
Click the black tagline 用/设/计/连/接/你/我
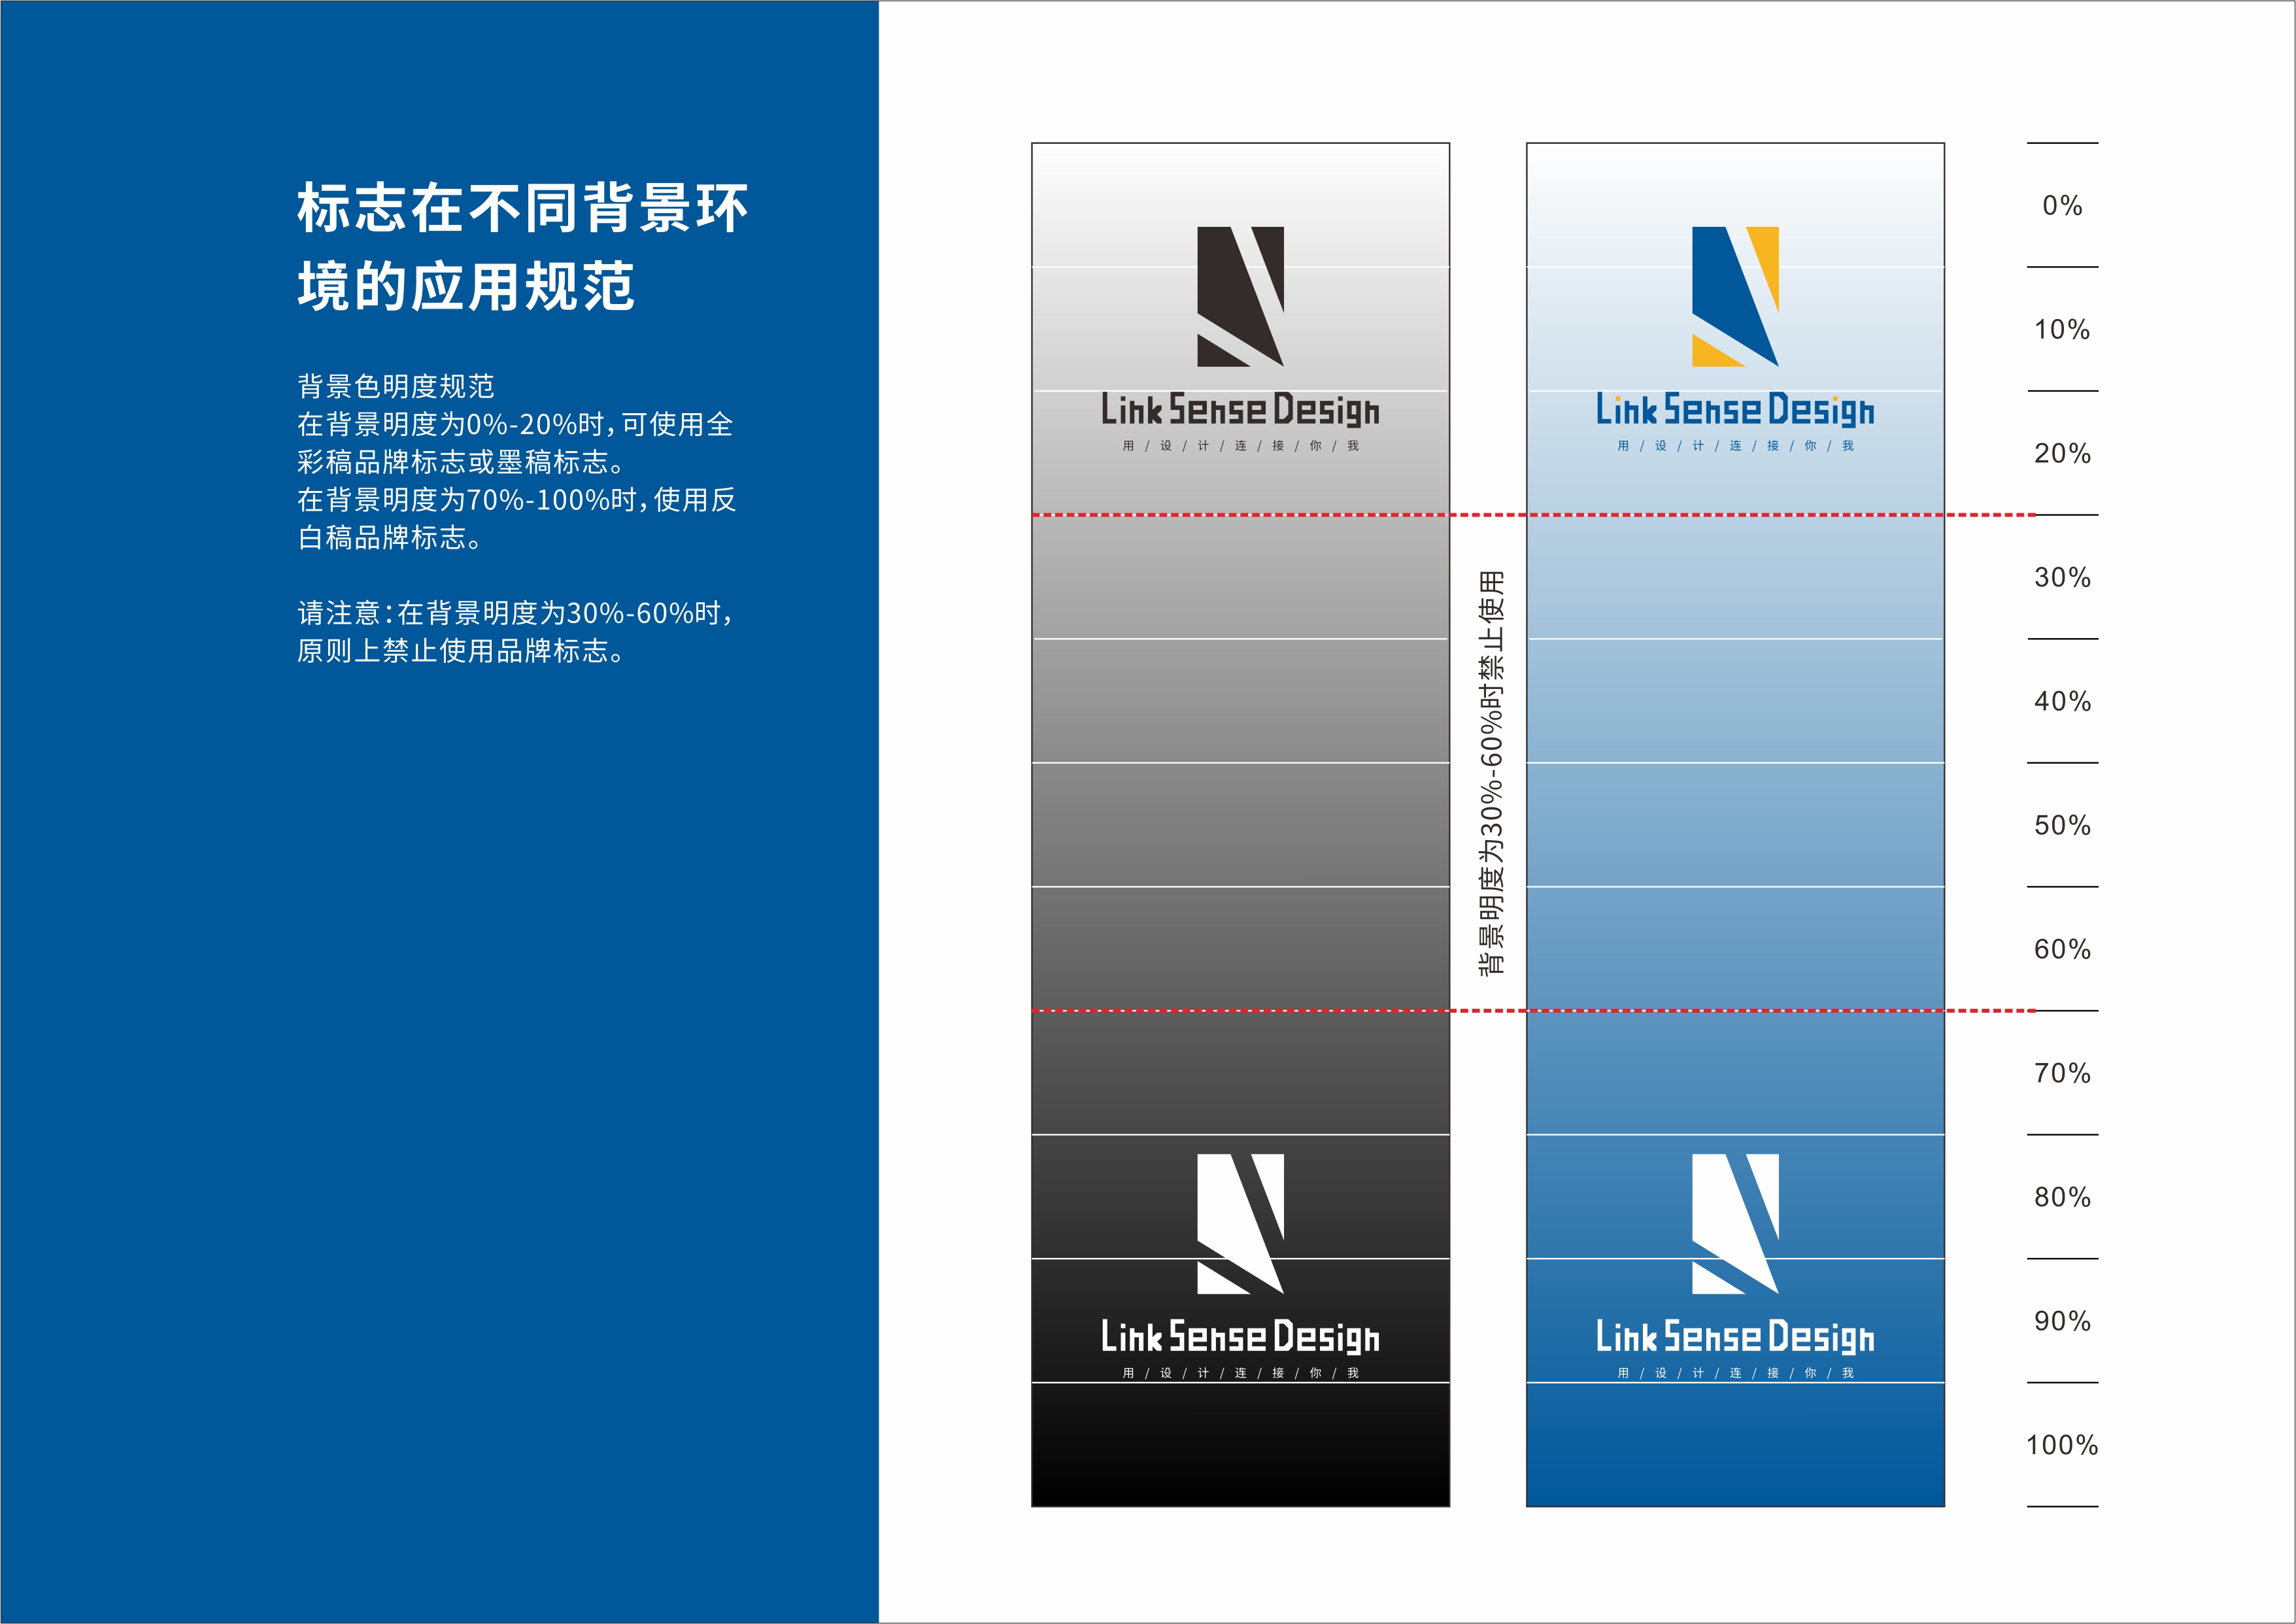pyautogui.click(x=1240, y=446)
